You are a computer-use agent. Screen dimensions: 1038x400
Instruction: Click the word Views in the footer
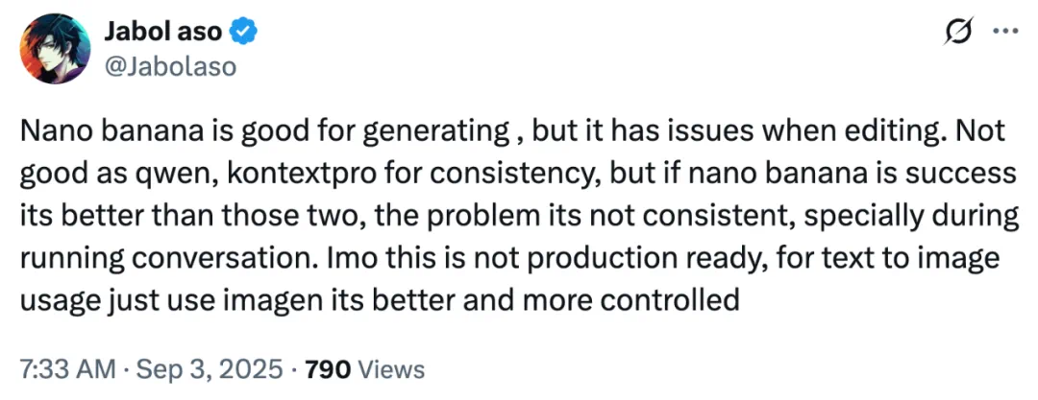[392, 369]
